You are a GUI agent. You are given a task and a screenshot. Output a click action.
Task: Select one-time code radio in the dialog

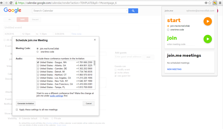[38, 52]
